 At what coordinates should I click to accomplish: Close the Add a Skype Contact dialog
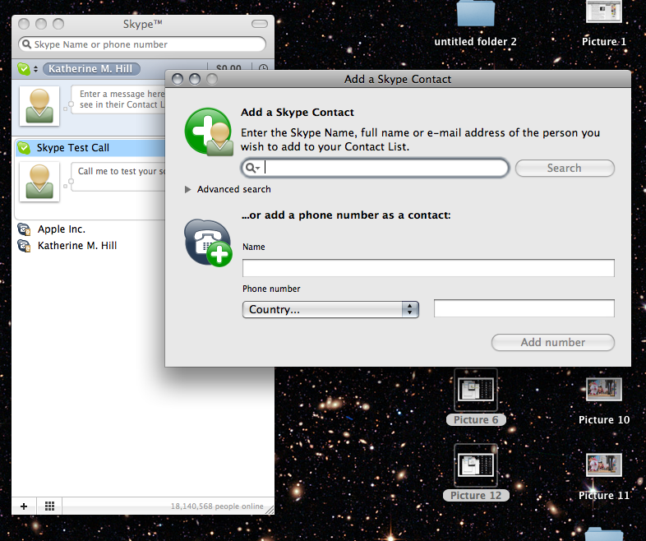pos(178,79)
